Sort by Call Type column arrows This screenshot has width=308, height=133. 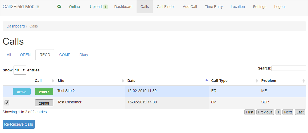pyautogui.click(x=257, y=81)
